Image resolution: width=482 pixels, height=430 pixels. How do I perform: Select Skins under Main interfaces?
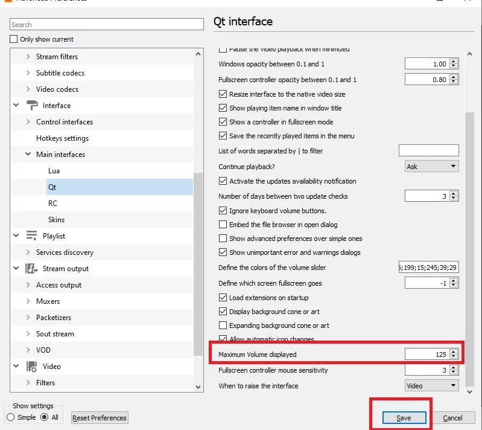56,219
